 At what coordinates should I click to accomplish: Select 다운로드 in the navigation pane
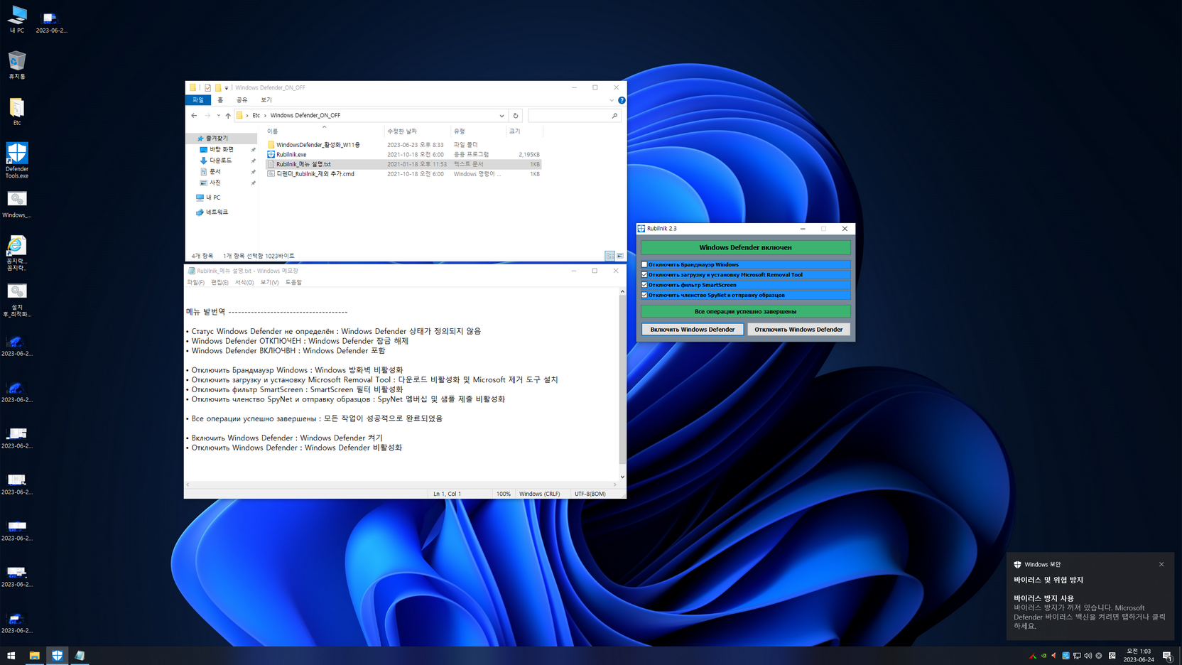click(x=220, y=161)
